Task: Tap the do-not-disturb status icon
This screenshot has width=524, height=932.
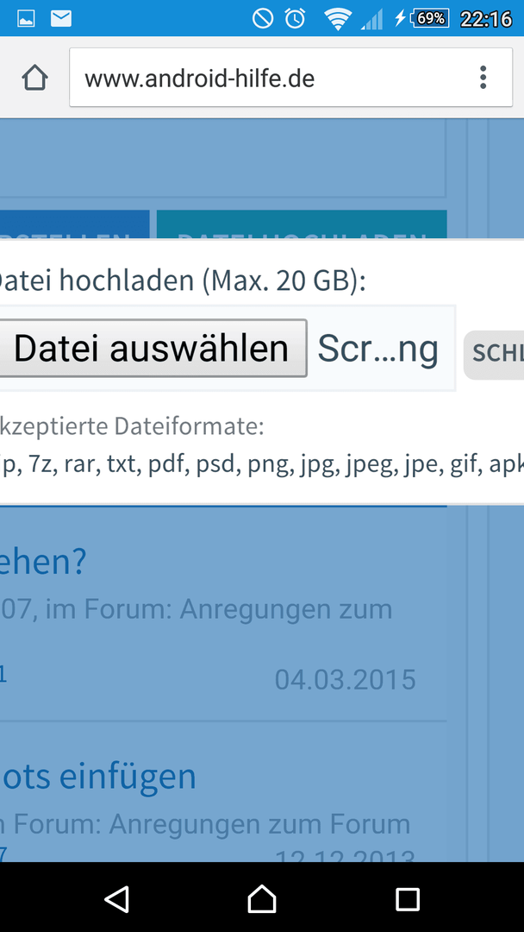Action: click(x=262, y=18)
